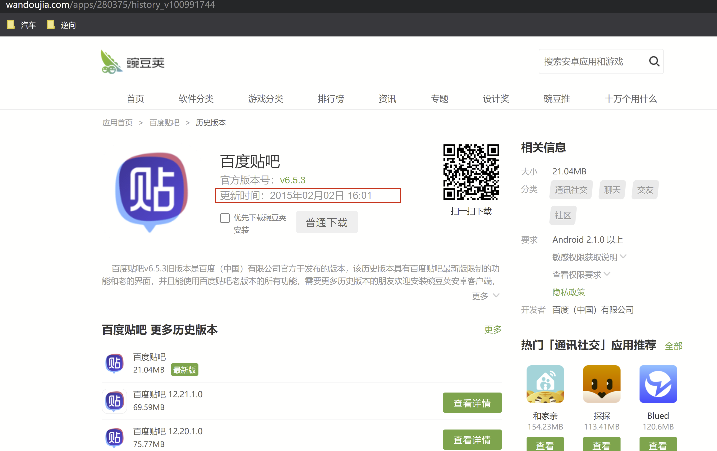
Task: Click the 和家亲 app name label
Action: pyautogui.click(x=545, y=416)
